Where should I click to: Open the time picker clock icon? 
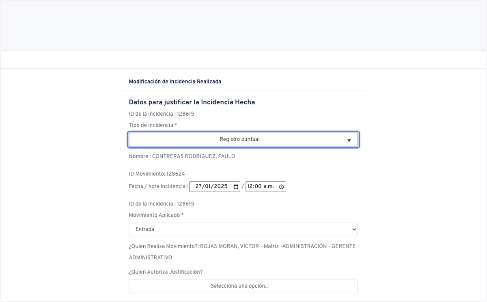281,187
